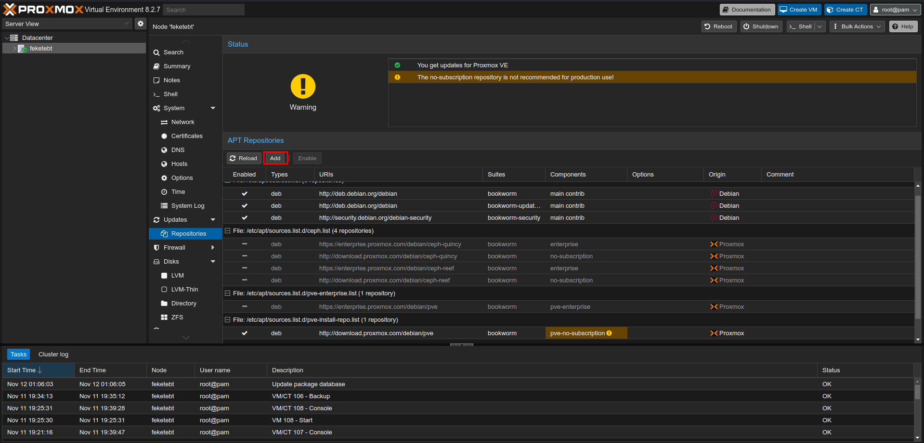
Task: Click the large yellow Warning symbol
Action: pos(303,87)
